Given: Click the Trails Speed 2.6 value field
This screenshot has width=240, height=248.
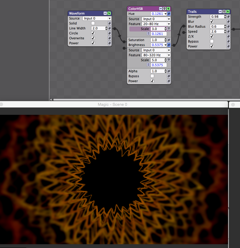Looking at the screenshot, I should click(217, 31).
